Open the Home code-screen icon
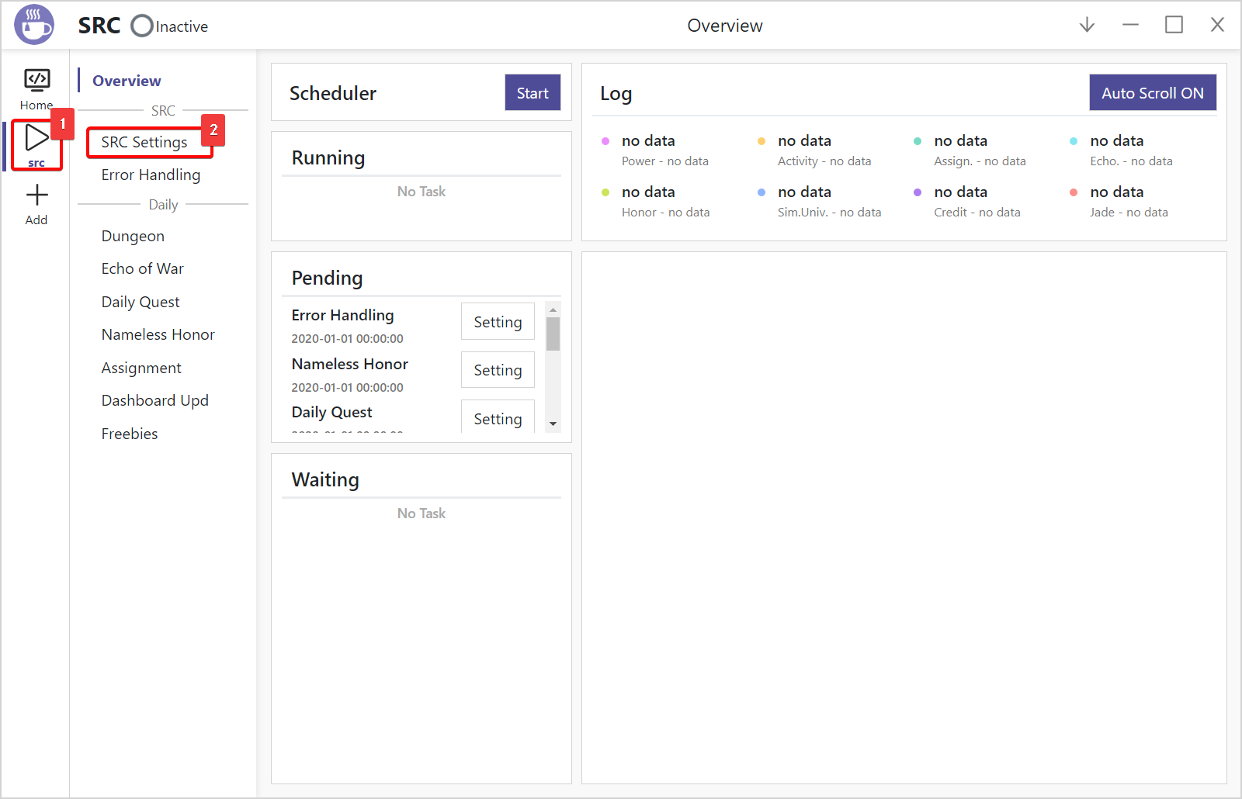 click(36, 80)
